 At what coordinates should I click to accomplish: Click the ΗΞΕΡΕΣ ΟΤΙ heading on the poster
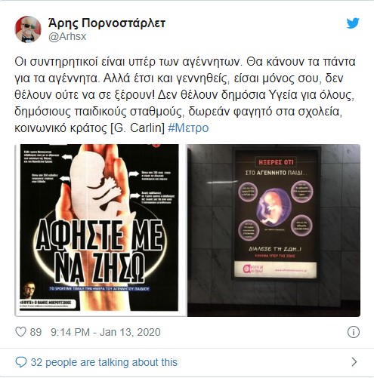[x=276, y=161]
